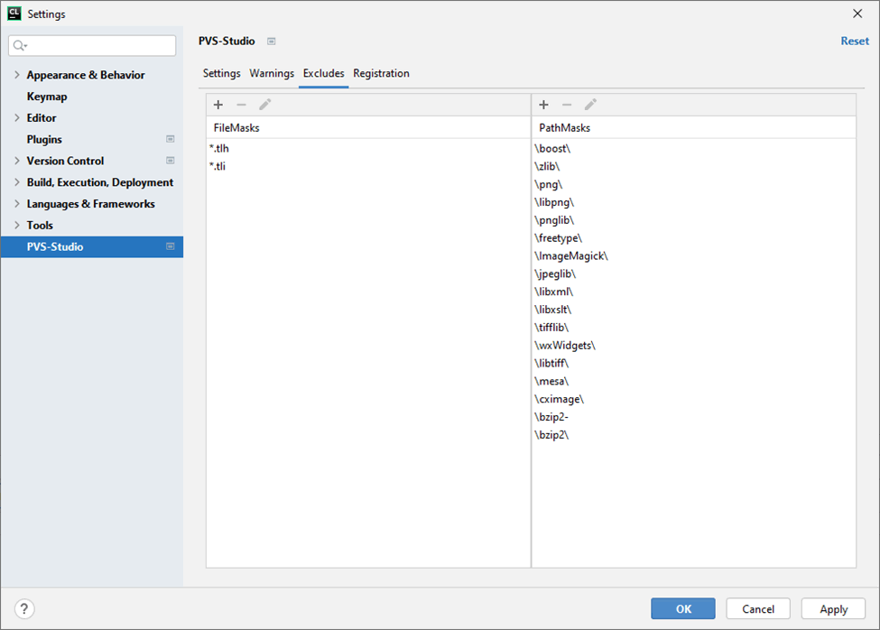880x630 pixels.
Task: Open Keymap settings page
Action: (47, 97)
